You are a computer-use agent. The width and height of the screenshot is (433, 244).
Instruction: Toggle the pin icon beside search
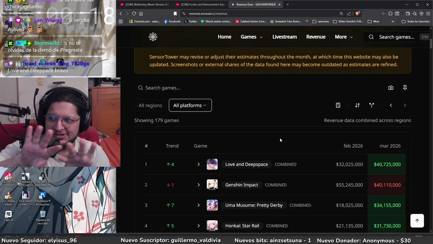click(x=405, y=88)
